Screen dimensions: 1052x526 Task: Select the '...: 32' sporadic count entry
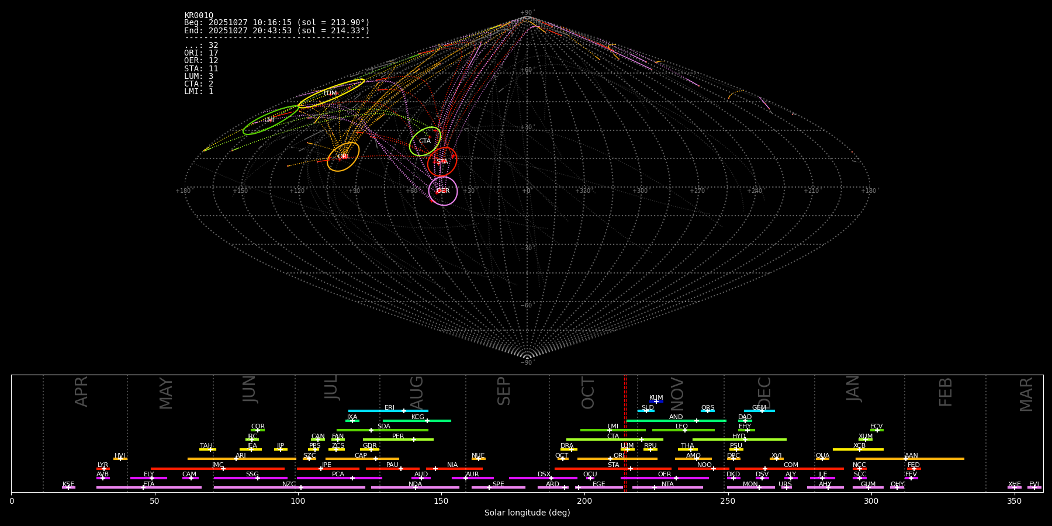pos(201,46)
